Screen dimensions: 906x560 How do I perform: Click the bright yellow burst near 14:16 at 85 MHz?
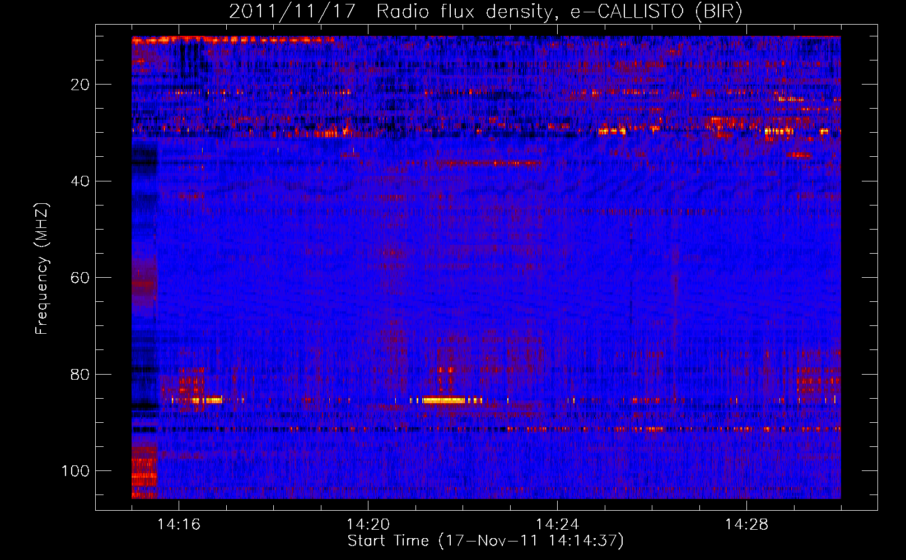[x=206, y=400]
